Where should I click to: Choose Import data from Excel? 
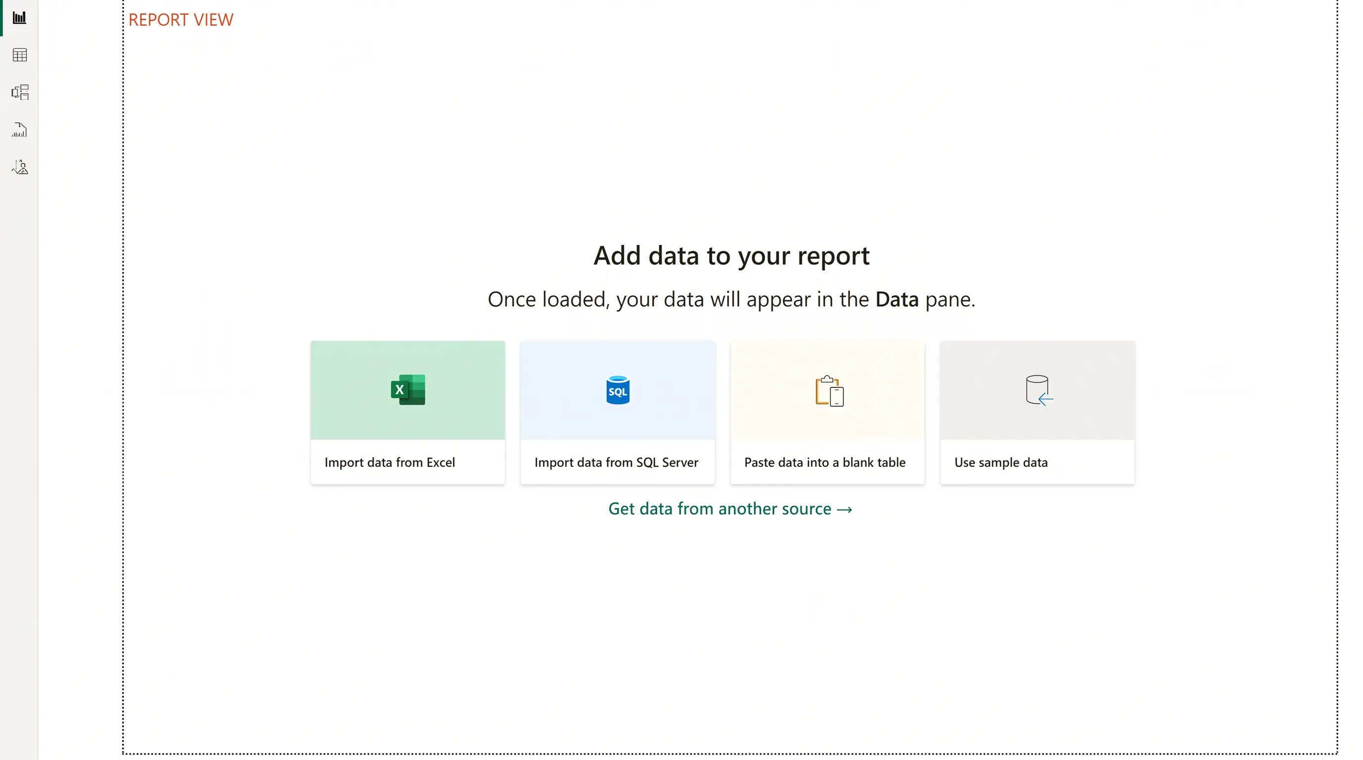pyautogui.click(x=408, y=412)
